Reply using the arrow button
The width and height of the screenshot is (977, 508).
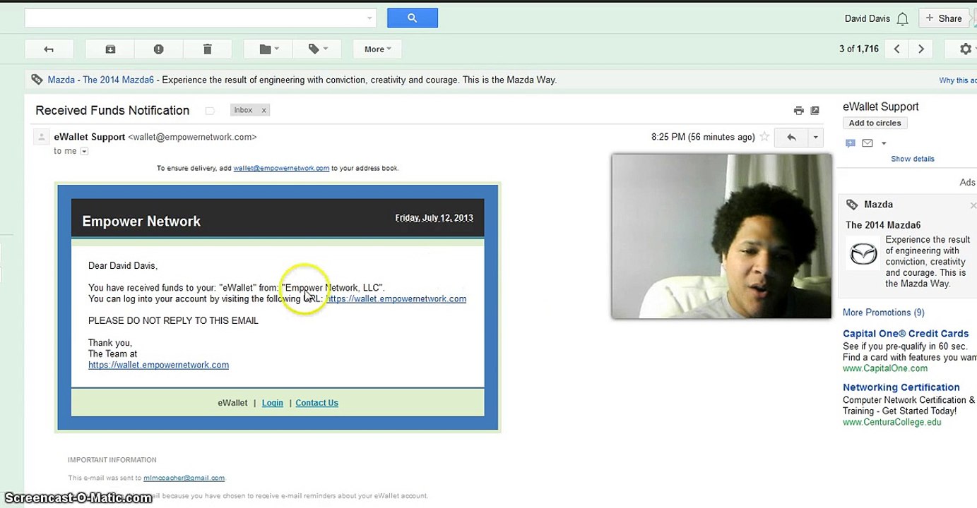[791, 138]
